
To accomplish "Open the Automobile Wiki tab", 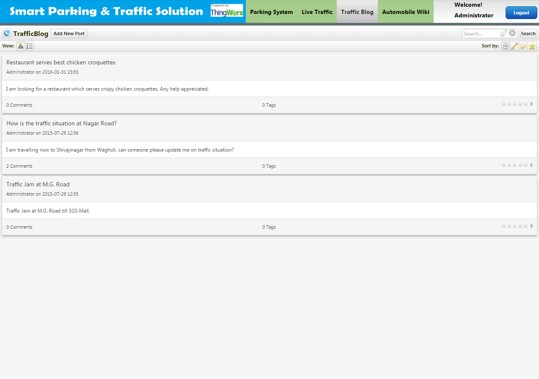I will pyautogui.click(x=406, y=12).
